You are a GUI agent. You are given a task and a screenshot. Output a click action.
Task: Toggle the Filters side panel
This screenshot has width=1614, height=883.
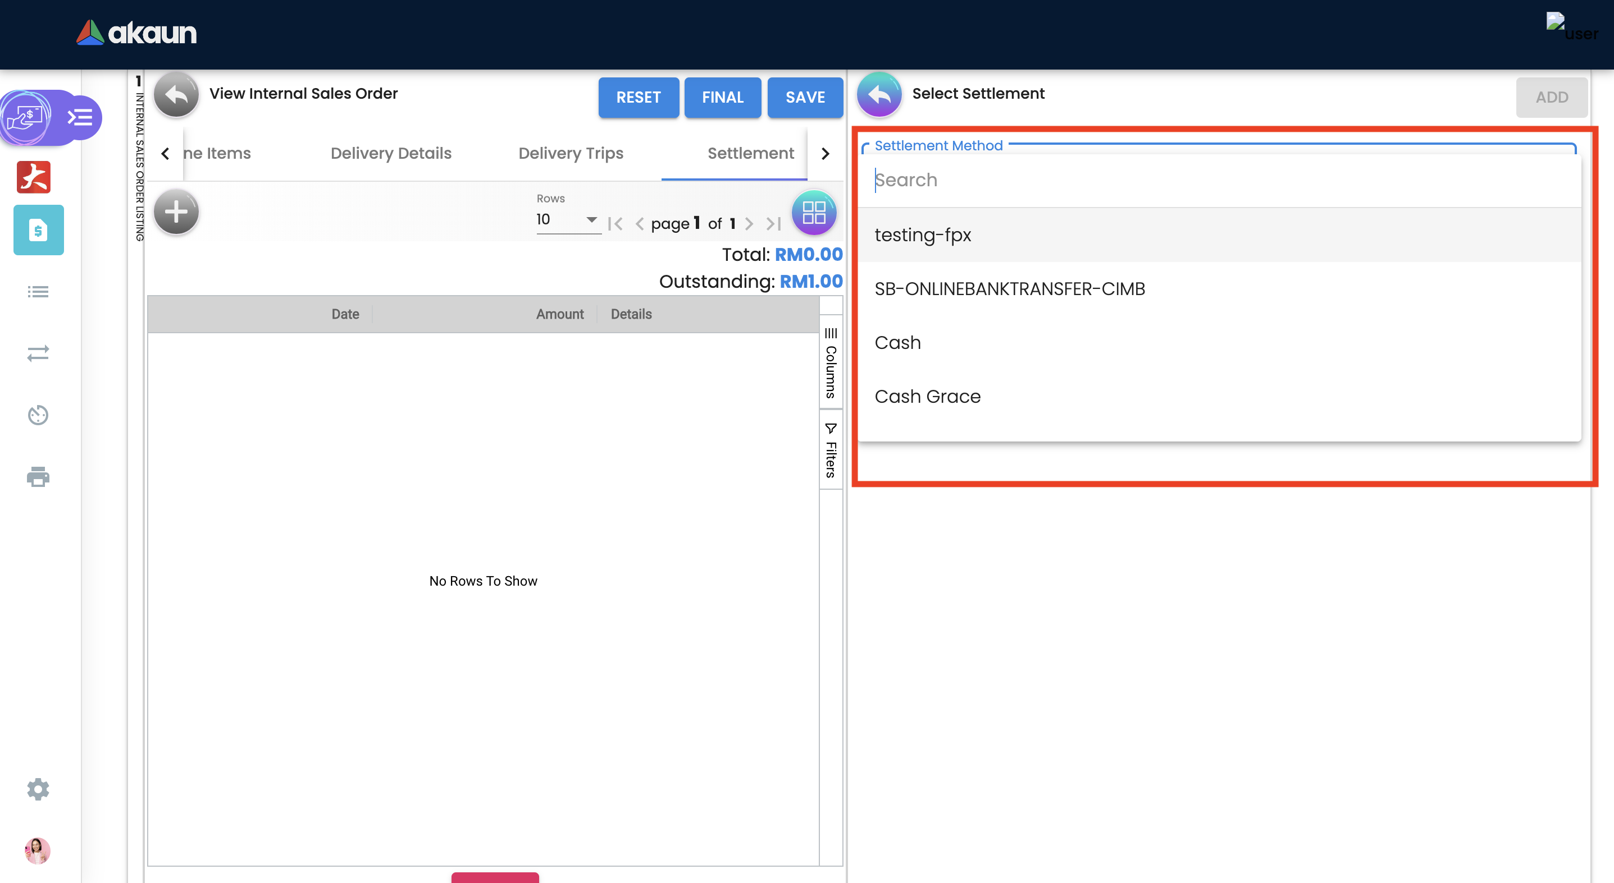(x=831, y=450)
